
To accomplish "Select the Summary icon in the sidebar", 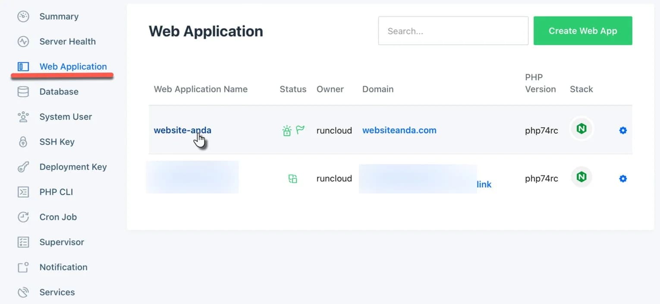I will click(22, 16).
